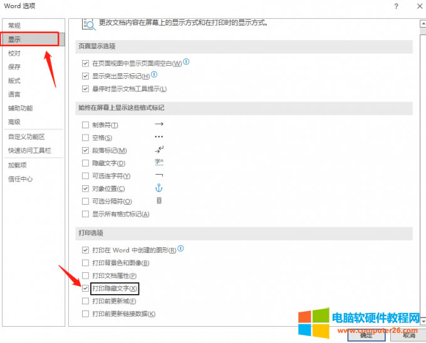This screenshot has width=426, height=343.
Task: Click the display options magnifier page icon
Action: pos(89,24)
